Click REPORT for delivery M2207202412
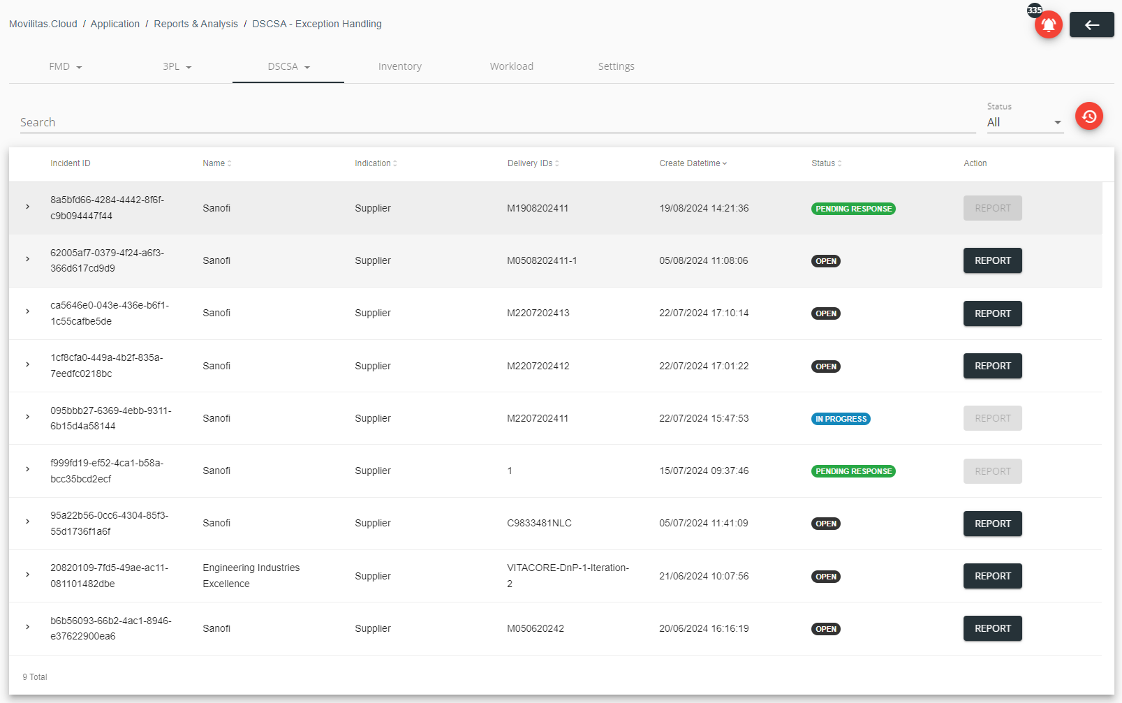Viewport: 1122px width, 703px height. point(992,366)
